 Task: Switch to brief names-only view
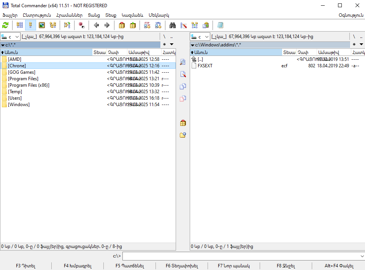point(19,25)
